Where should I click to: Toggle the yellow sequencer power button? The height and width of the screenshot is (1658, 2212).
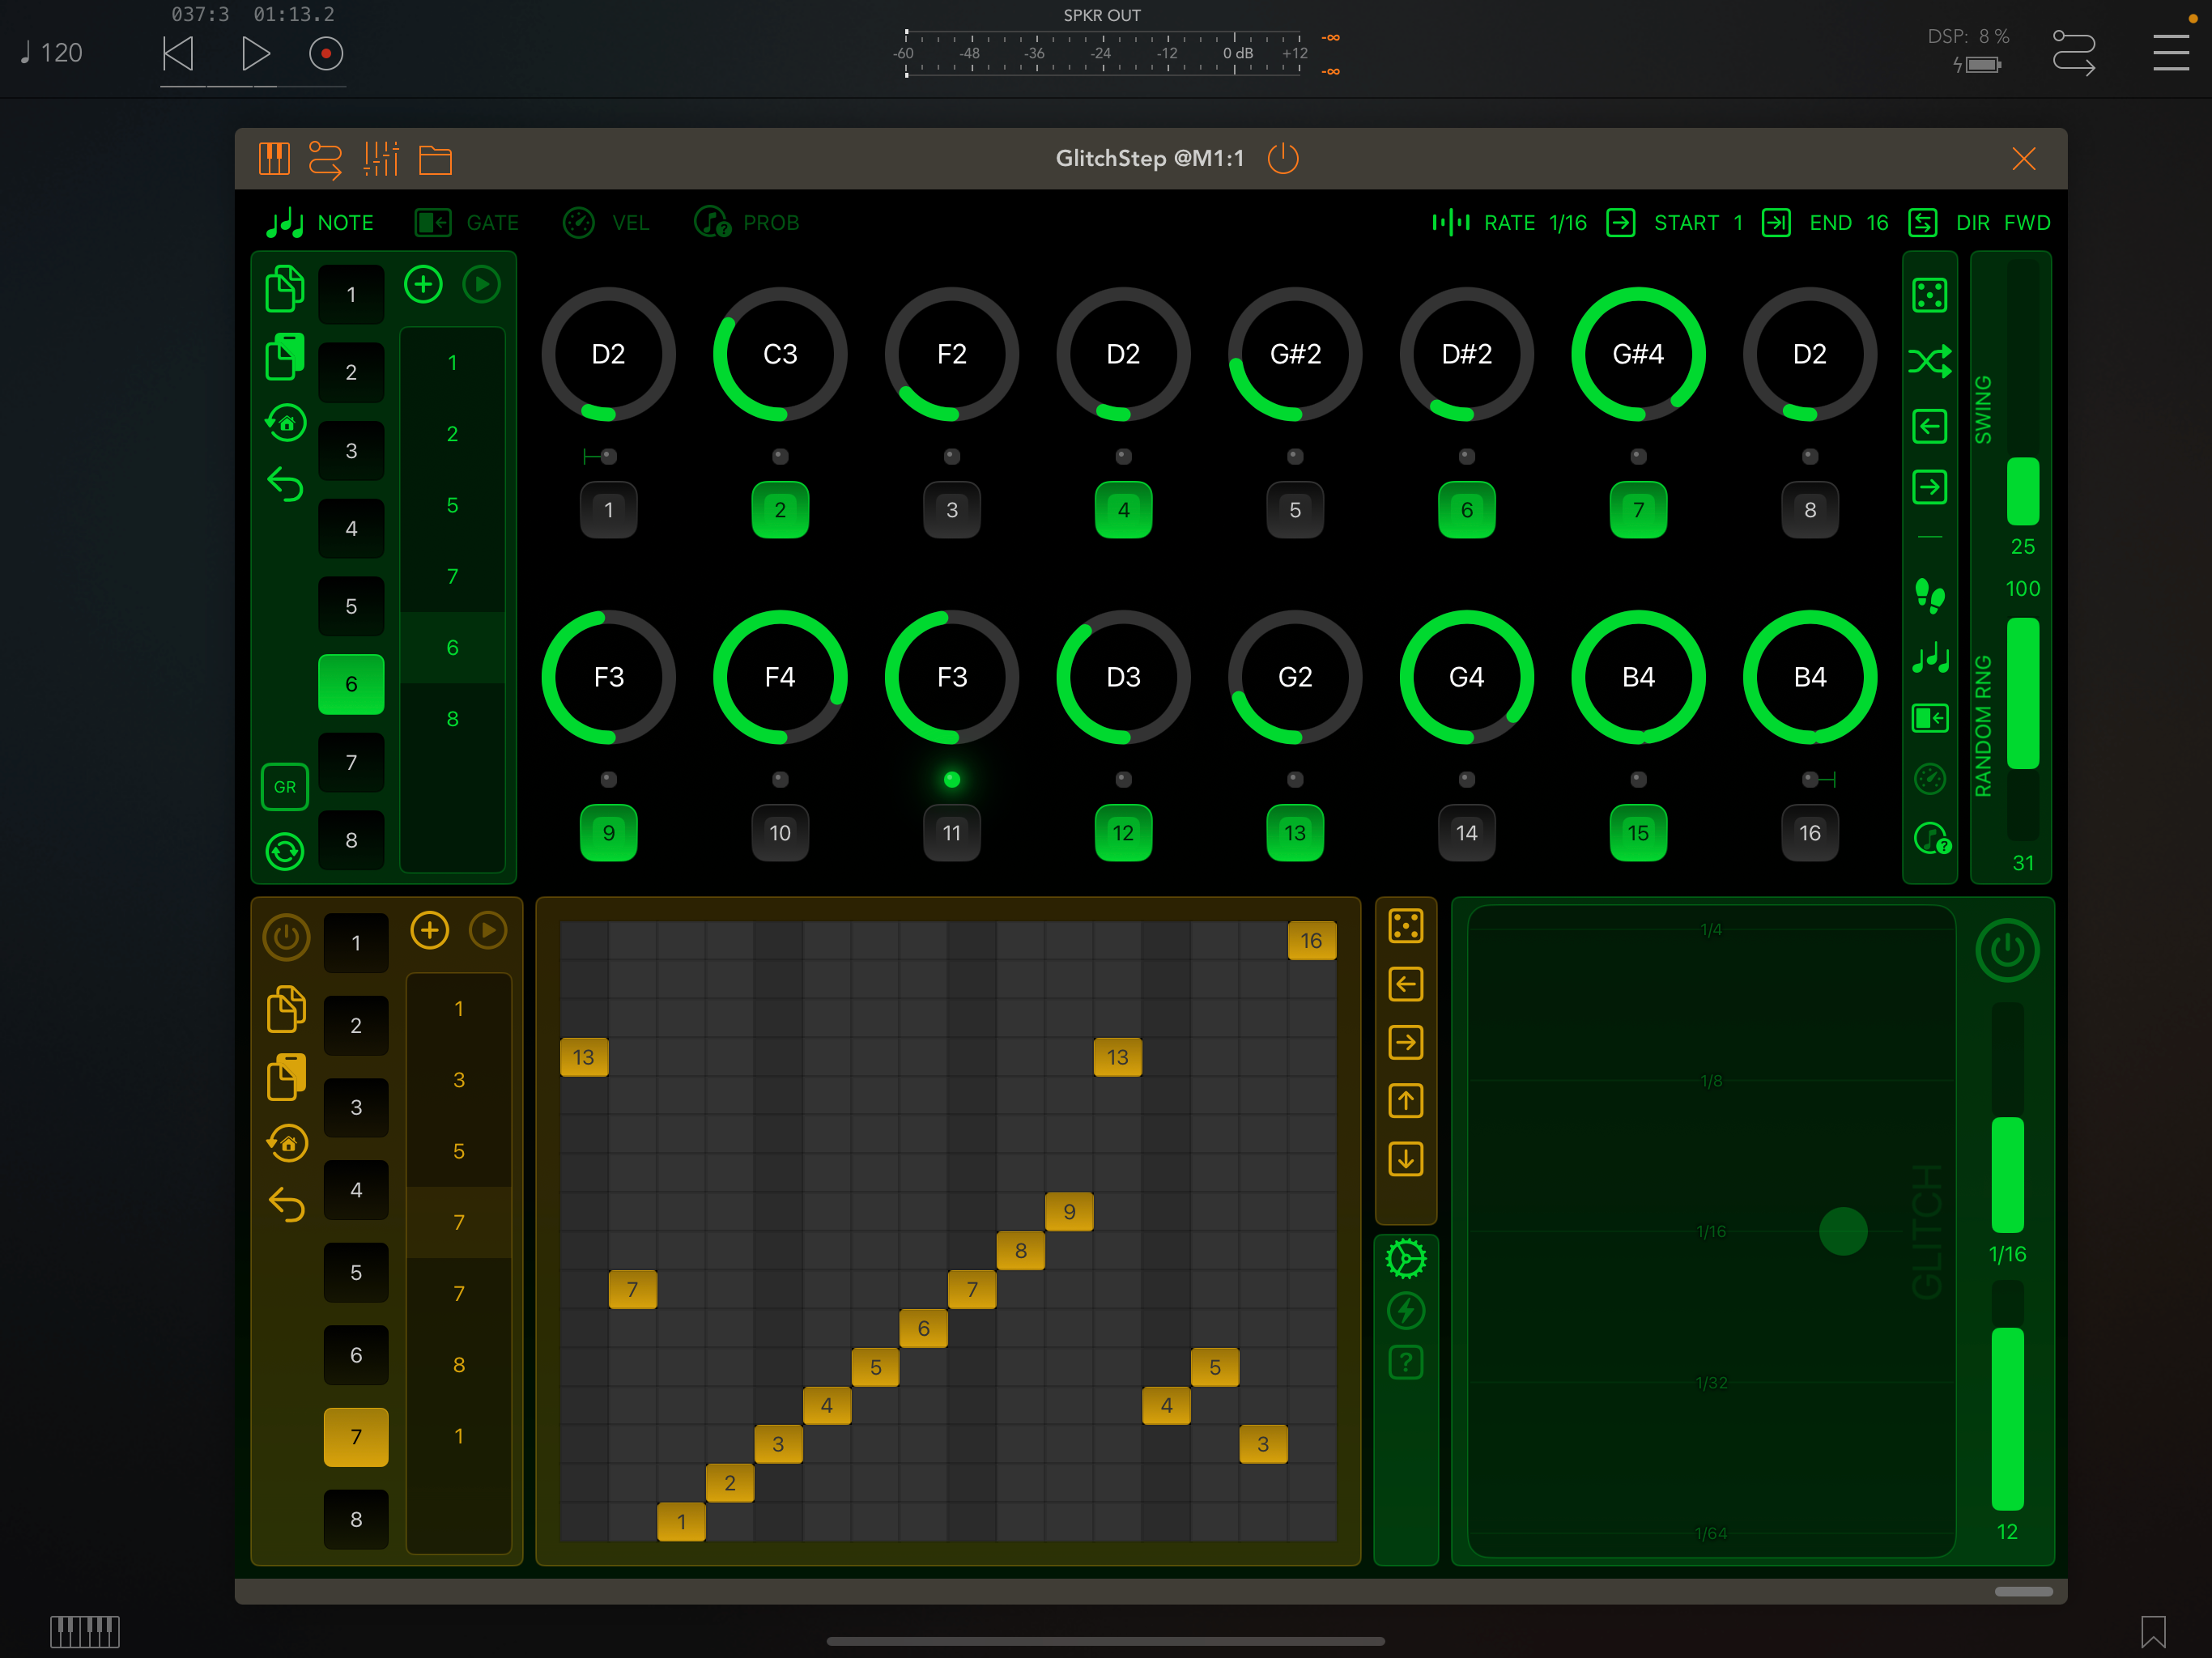(286, 937)
